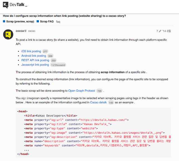Open the Scrap (preview, scrap) category
Image resolution: width=179 pixels, height=161 pixels.
tap(20, 21)
